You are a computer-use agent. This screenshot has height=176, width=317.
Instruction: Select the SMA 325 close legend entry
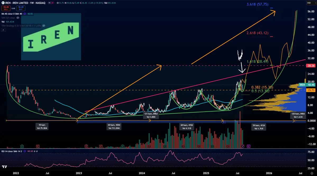click(x=8, y=18)
